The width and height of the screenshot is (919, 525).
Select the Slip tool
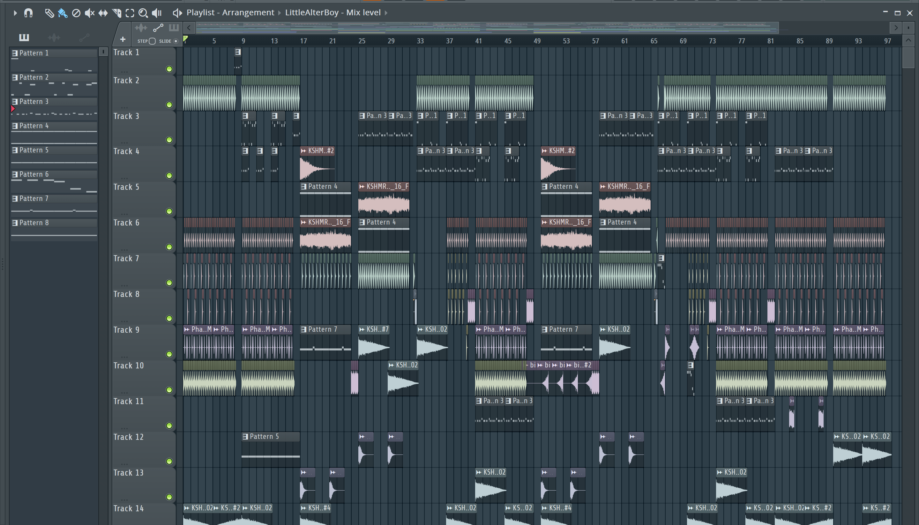(x=103, y=13)
